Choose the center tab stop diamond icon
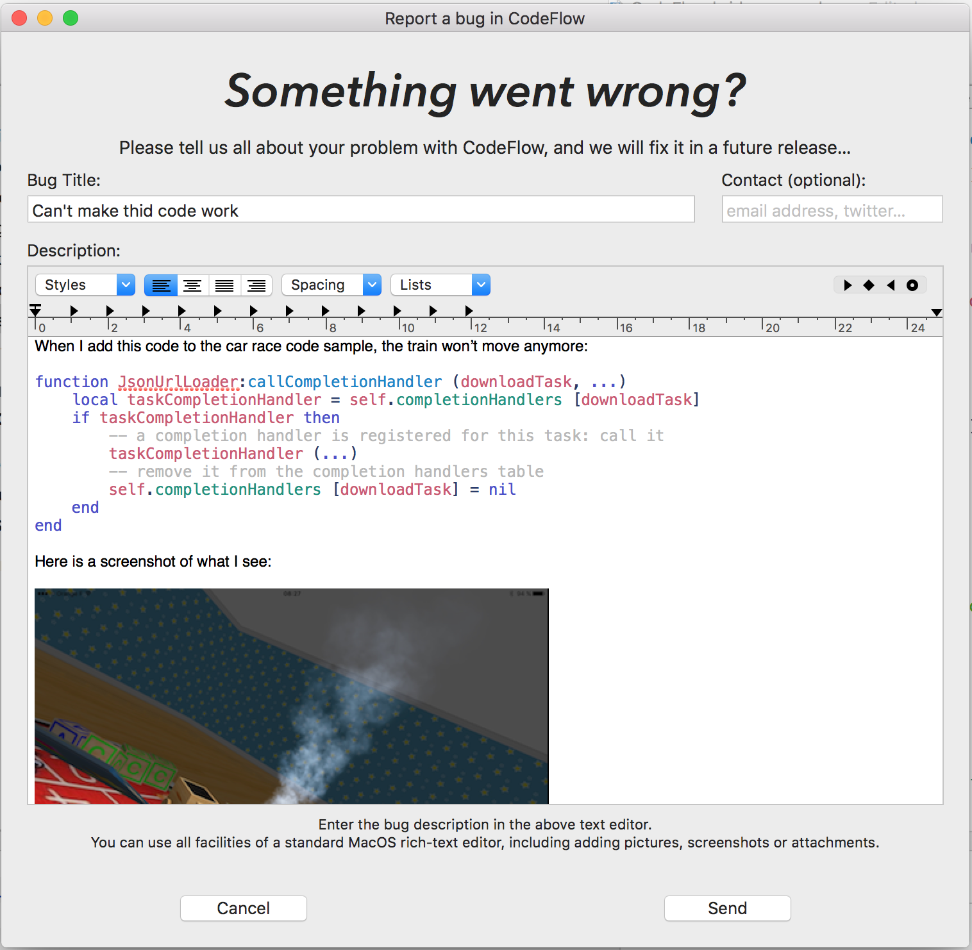This screenshot has width=972, height=950. tap(869, 285)
